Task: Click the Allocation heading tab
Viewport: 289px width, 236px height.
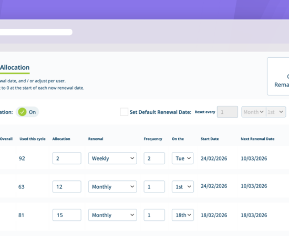Action: 15,68
